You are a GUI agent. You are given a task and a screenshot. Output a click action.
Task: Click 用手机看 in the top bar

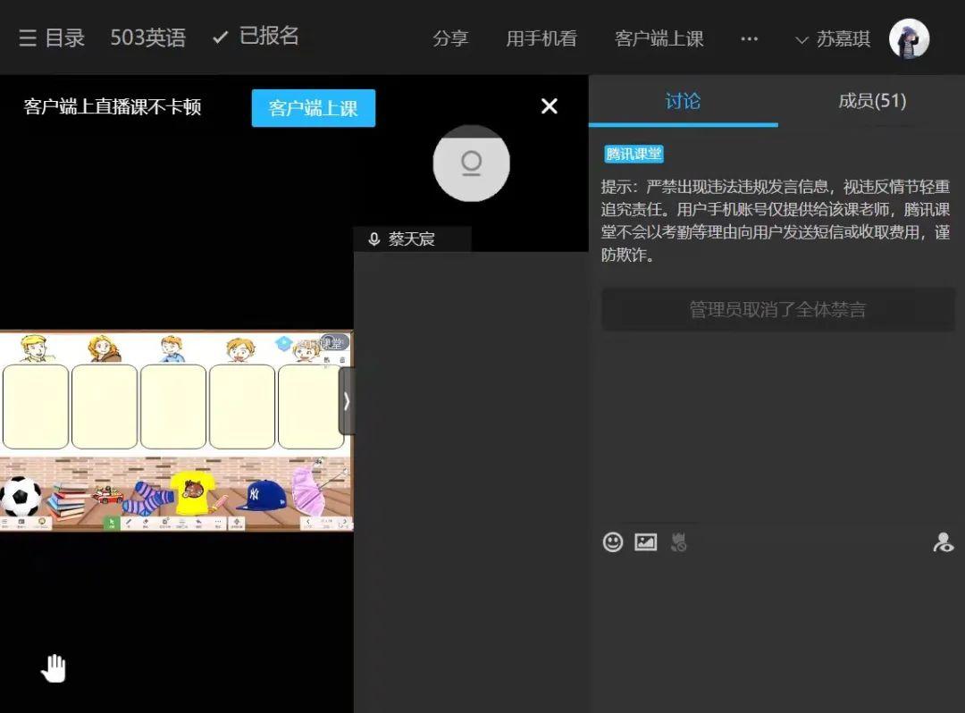(541, 39)
